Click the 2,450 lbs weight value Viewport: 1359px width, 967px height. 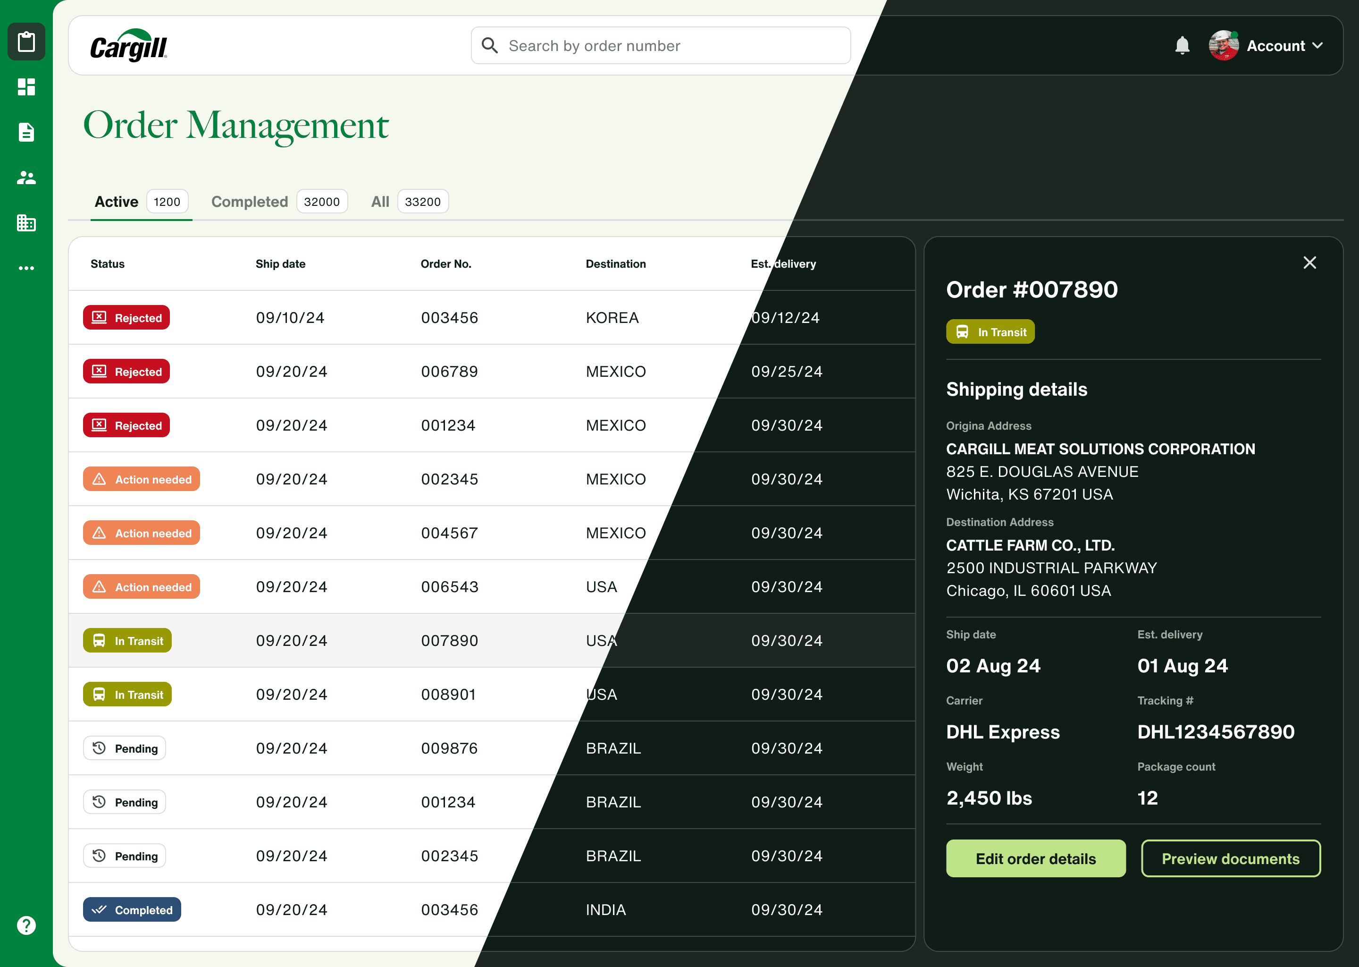(x=989, y=798)
